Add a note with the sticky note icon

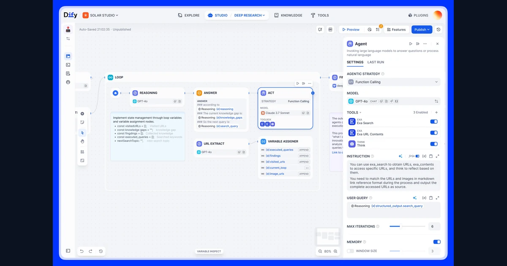(x=82, y=122)
